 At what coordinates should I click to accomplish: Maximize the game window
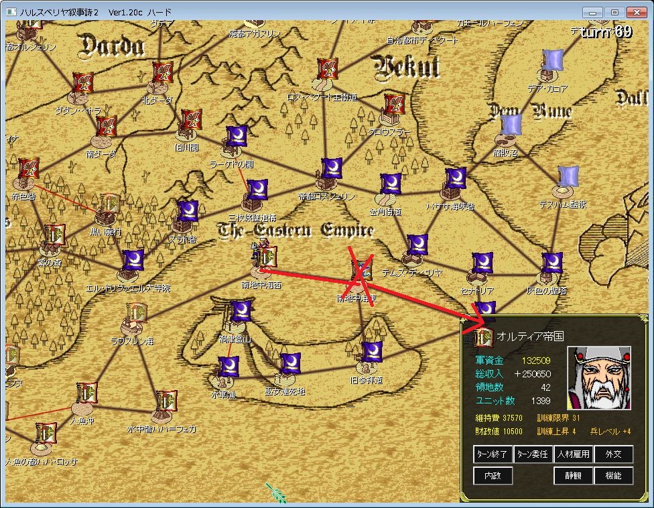(x=614, y=12)
